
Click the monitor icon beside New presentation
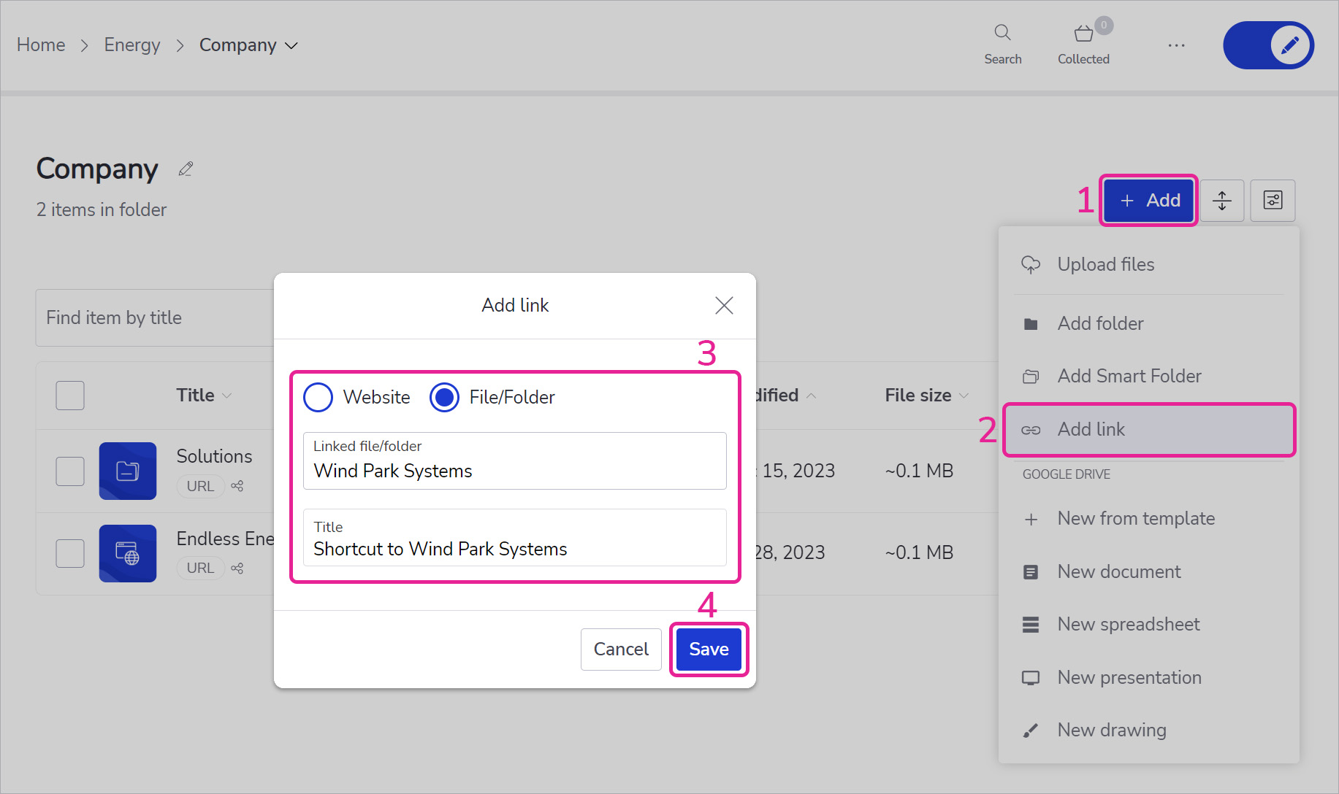pyautogui.click(x=1031, y=678)
